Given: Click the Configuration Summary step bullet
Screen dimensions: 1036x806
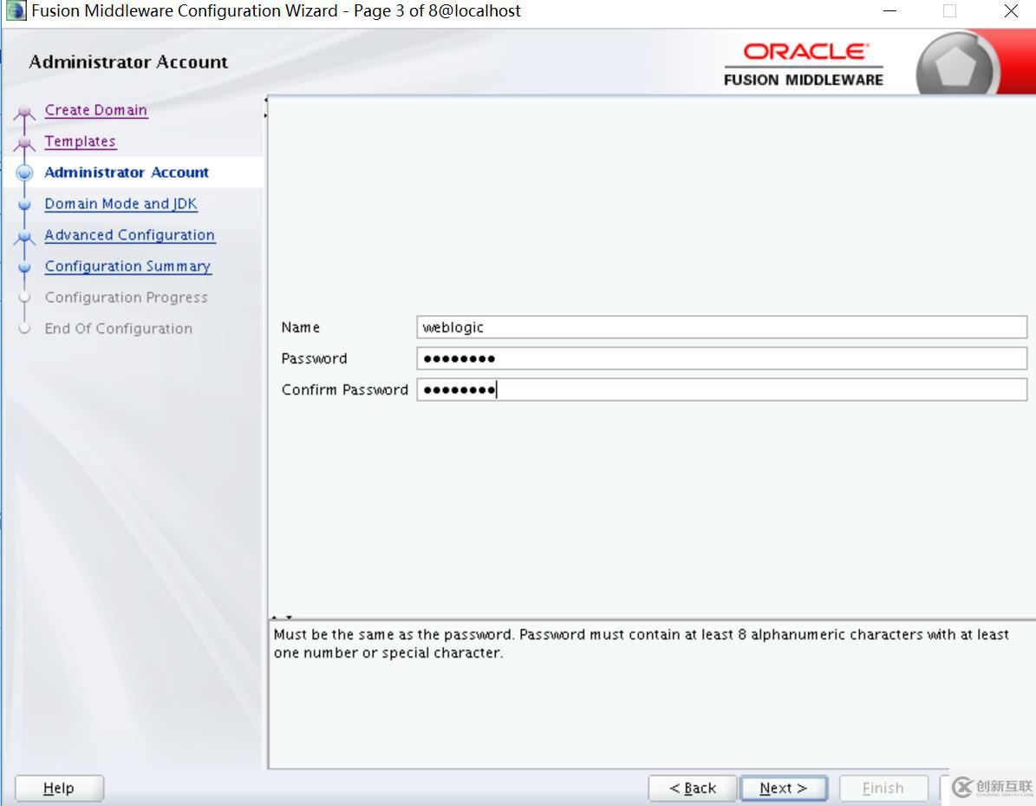Looking at the screenshot, I should coord(24,267).
